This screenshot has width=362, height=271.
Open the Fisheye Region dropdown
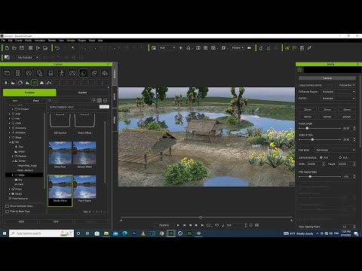[x=338, y=92]
